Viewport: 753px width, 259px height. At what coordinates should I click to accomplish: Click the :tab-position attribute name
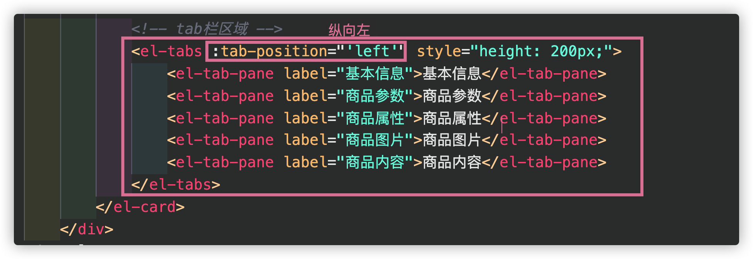(270, 51)
